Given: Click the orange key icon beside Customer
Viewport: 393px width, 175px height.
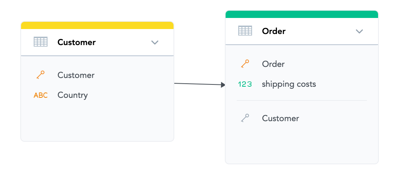Looking at the screenshot, I should click(x=41, y=75).
